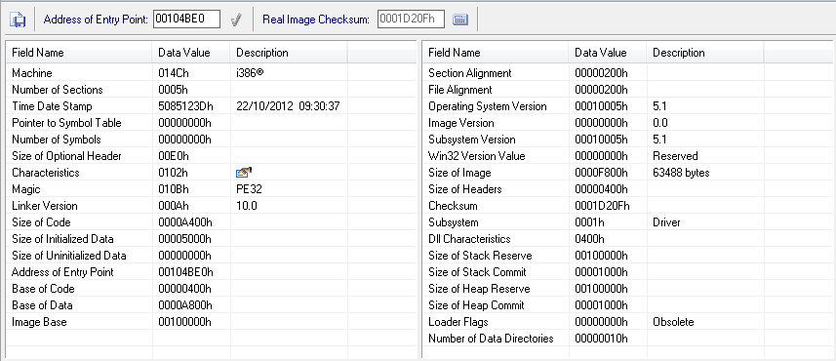
Task: Click the save file icon in toolbar
Action: [18, 20]
